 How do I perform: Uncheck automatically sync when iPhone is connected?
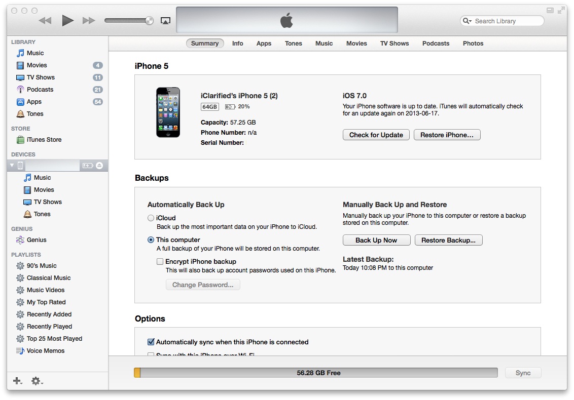(x=151, y=342)
